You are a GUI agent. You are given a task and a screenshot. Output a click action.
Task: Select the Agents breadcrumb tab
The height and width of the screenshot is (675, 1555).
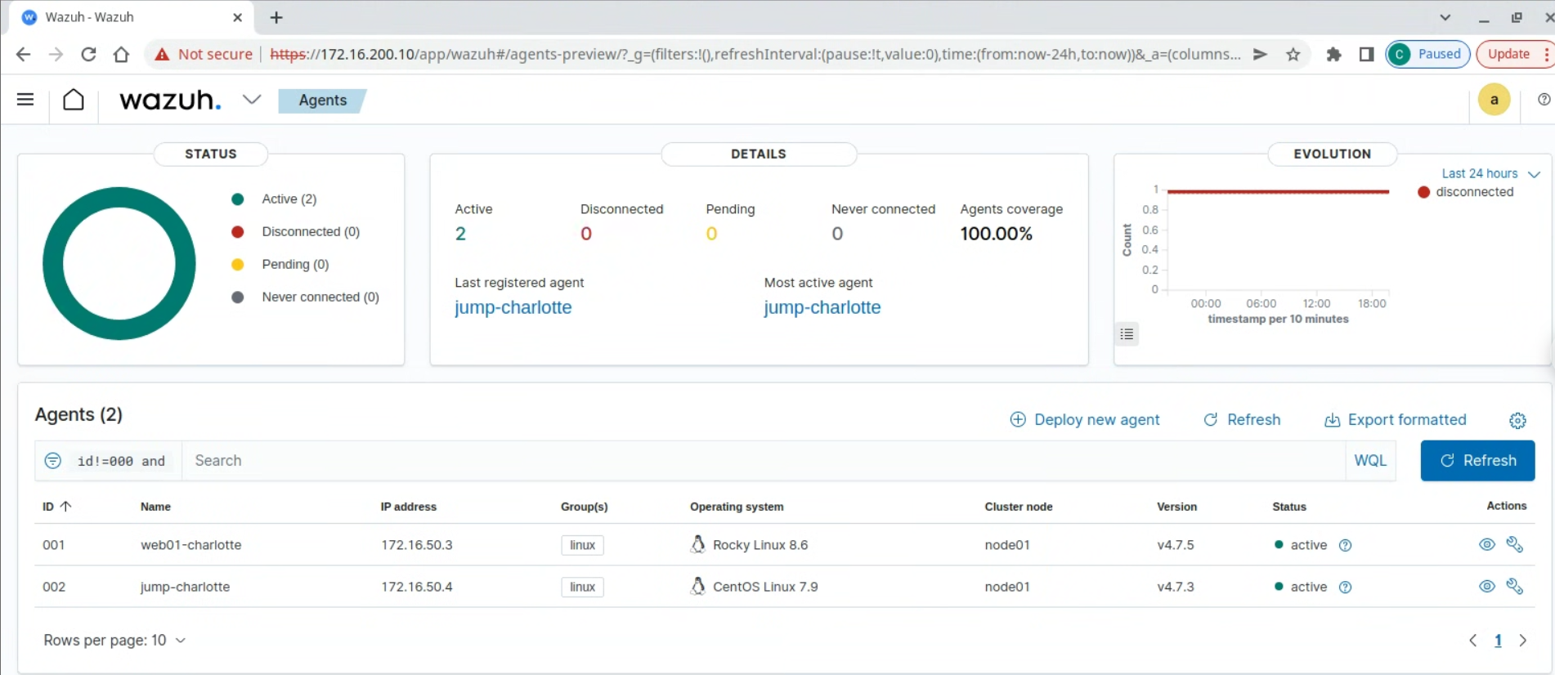click(x=322, y=100)
